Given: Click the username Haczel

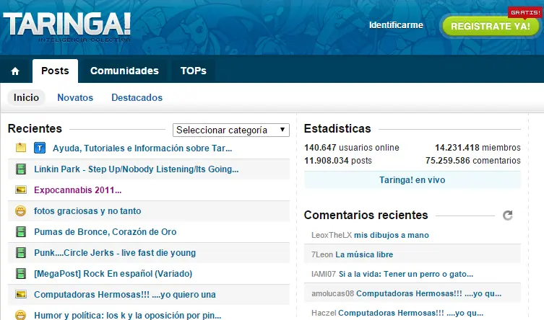Looking at the screenshot, I should coord(324,313).
